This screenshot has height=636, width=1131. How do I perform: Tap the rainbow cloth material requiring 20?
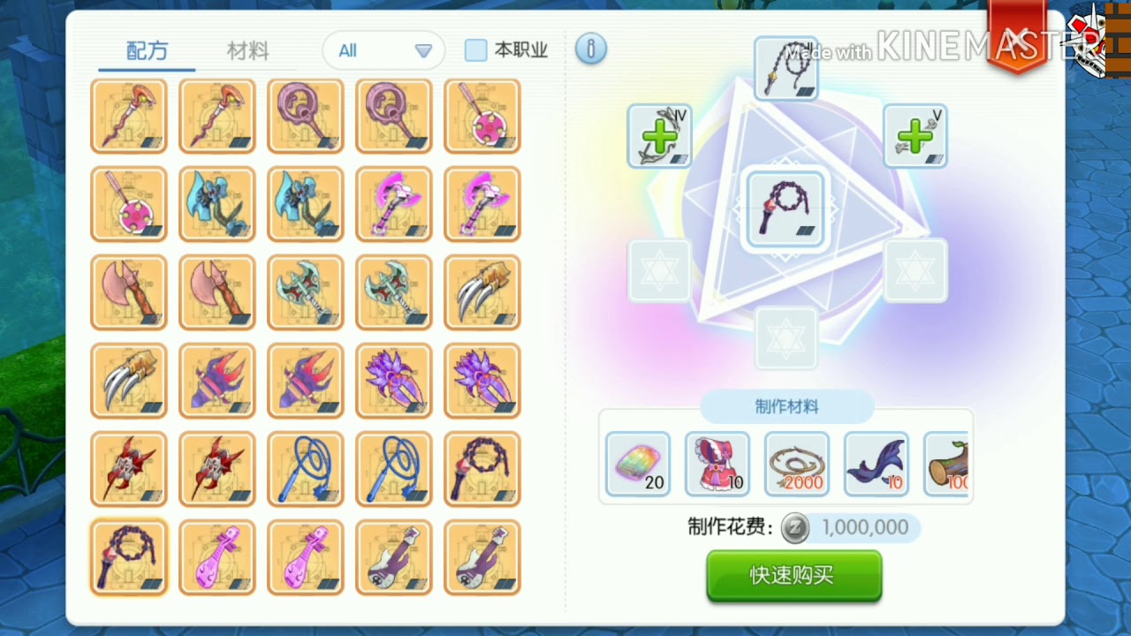638,464
